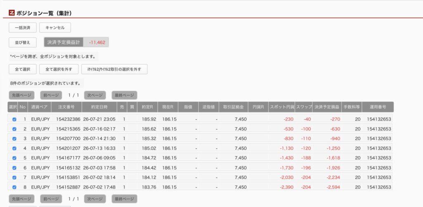Click execution date 26-07-13 16:33

coord(99,148)
